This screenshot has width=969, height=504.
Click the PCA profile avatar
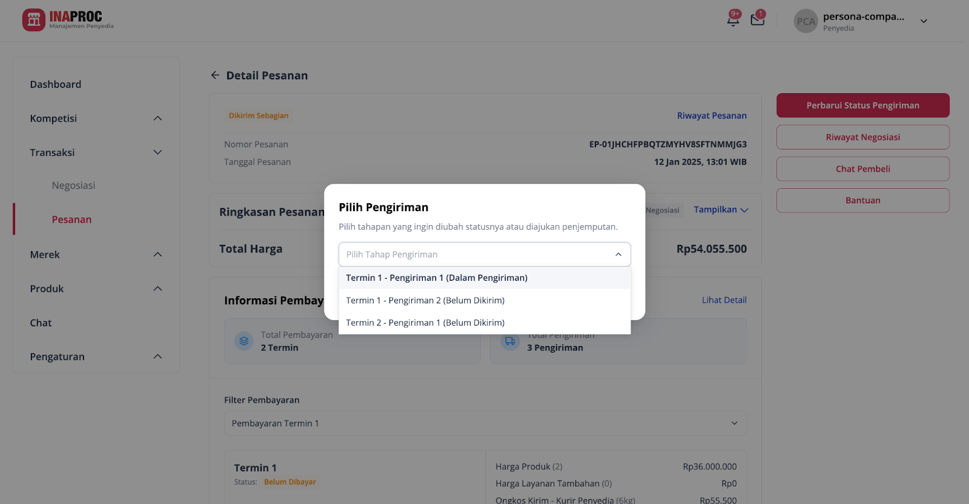(x=805, y=21)
